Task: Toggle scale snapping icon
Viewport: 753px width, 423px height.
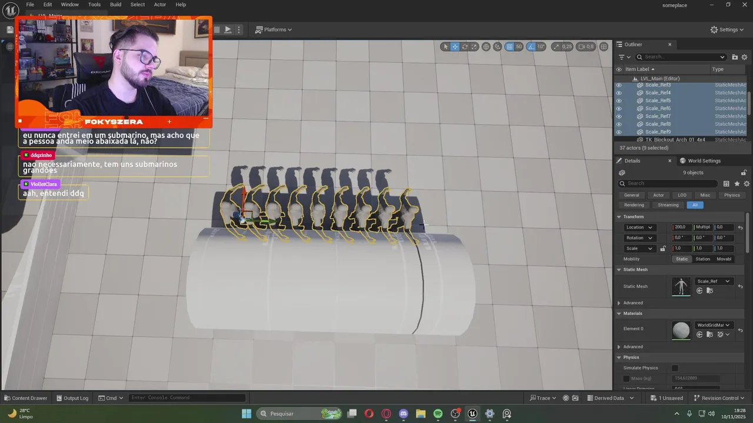Action: click(556, 46)
